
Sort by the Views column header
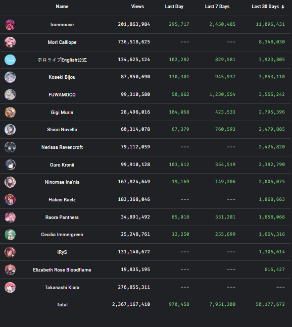coord(137,7)
